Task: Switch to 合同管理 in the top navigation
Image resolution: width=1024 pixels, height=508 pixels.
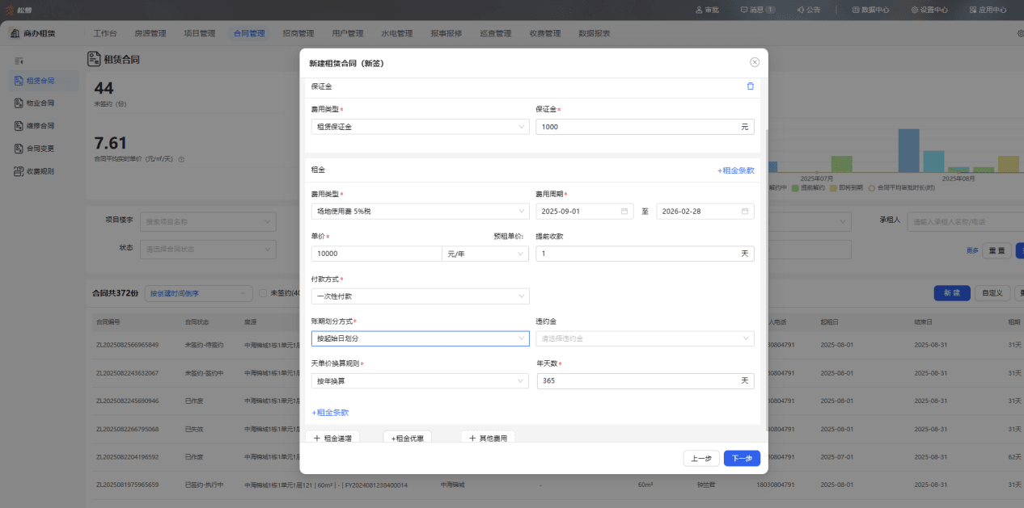Action: [x=248, y=33]
